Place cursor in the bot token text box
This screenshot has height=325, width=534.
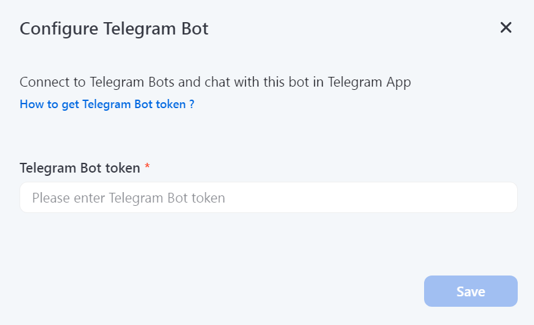click(268, 197)
